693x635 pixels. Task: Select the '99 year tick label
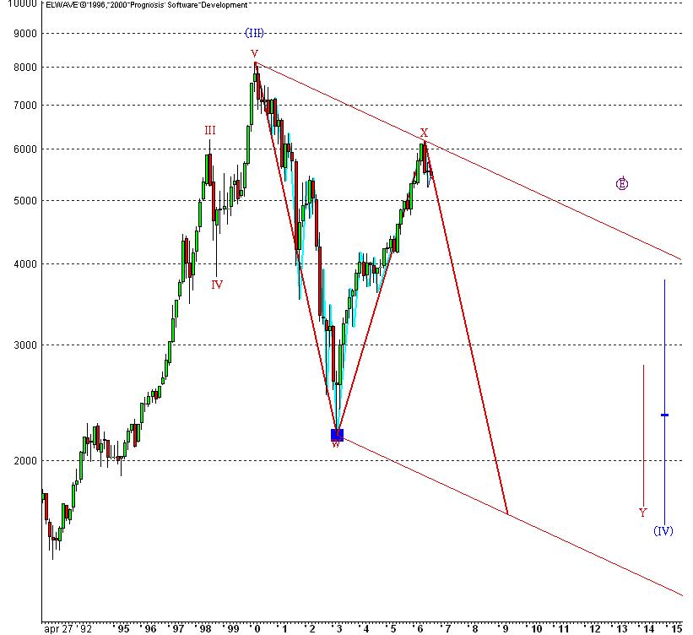231,628
